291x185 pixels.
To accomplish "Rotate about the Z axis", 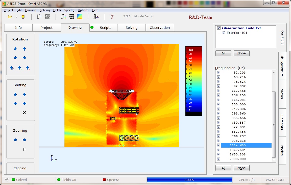I will coord(12,68).
